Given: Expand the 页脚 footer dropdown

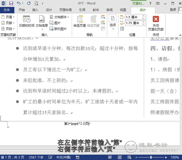Looking at the screenshot, I should click(x=8, y=23).
